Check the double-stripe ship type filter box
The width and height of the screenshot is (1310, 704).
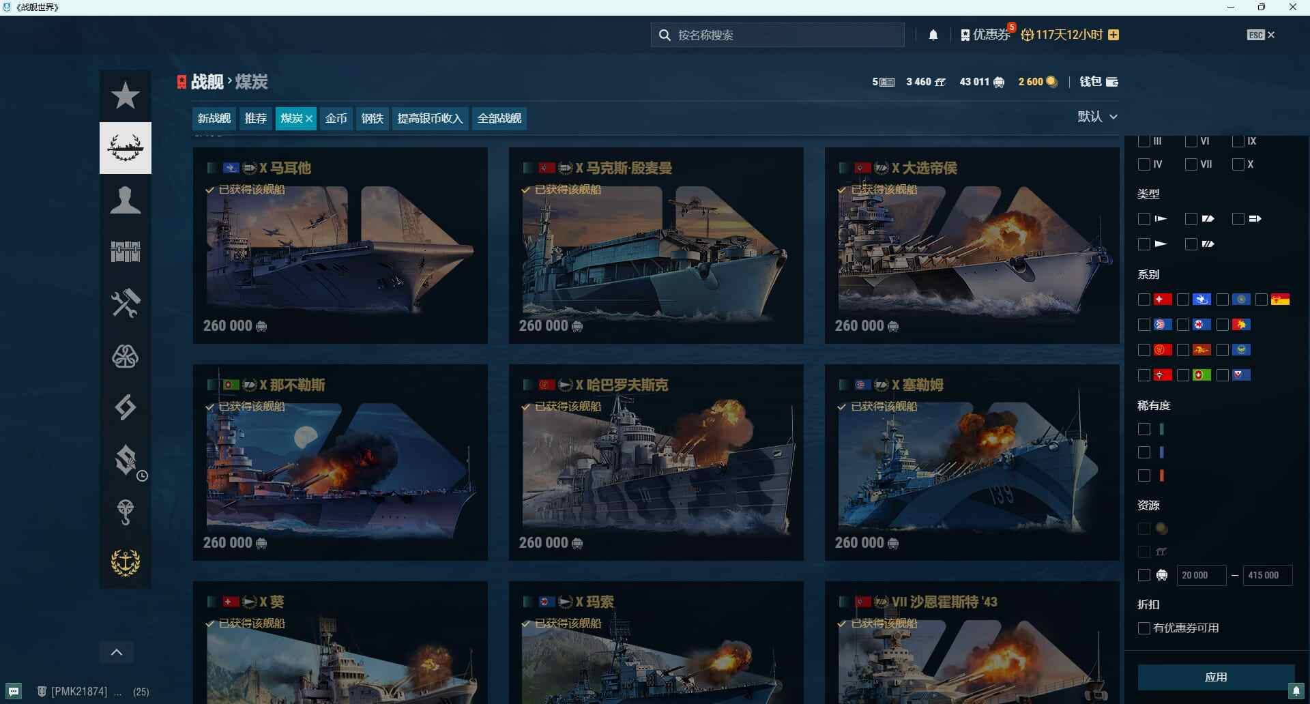tap(1191, 244)
